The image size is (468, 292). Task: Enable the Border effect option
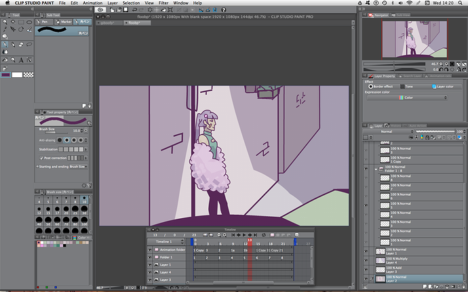click(x=370, y=86)
